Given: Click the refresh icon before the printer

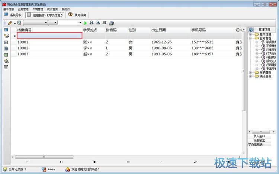Looking at the screenshot, I should click(x=105, y=23).
